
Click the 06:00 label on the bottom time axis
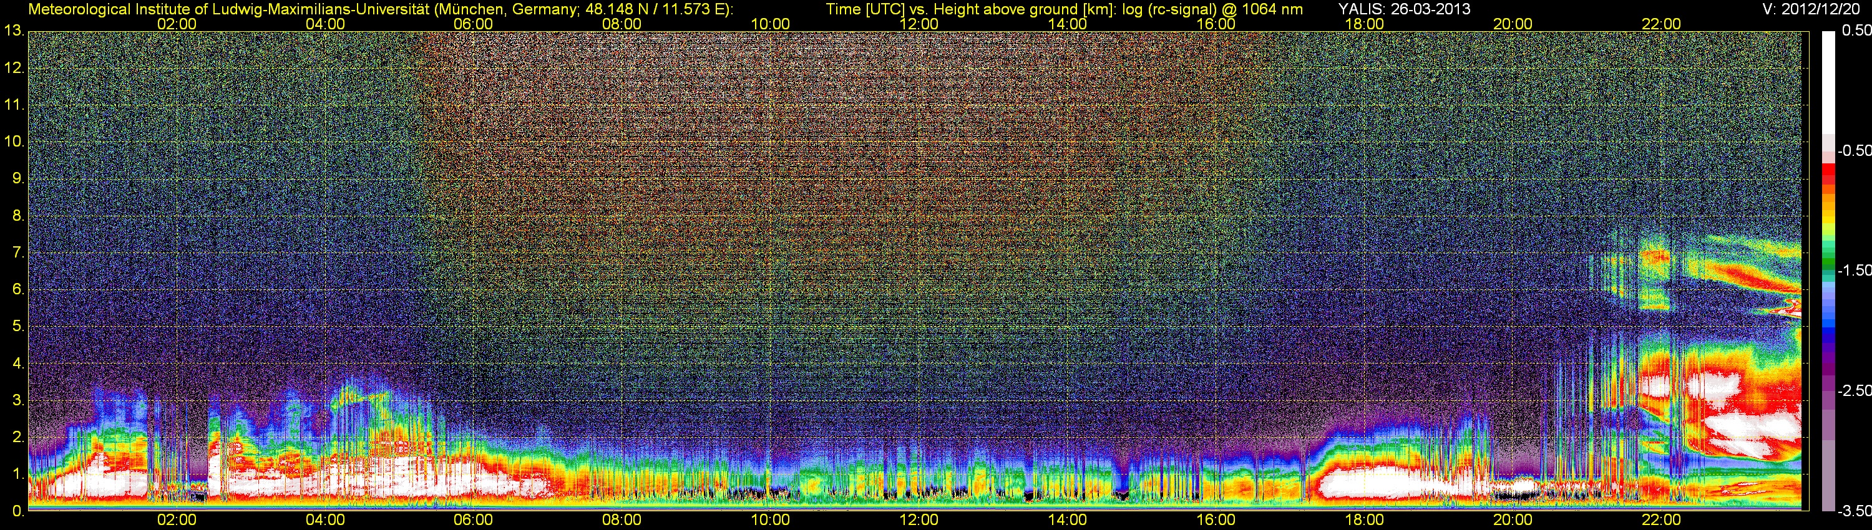tap(473, 520)
